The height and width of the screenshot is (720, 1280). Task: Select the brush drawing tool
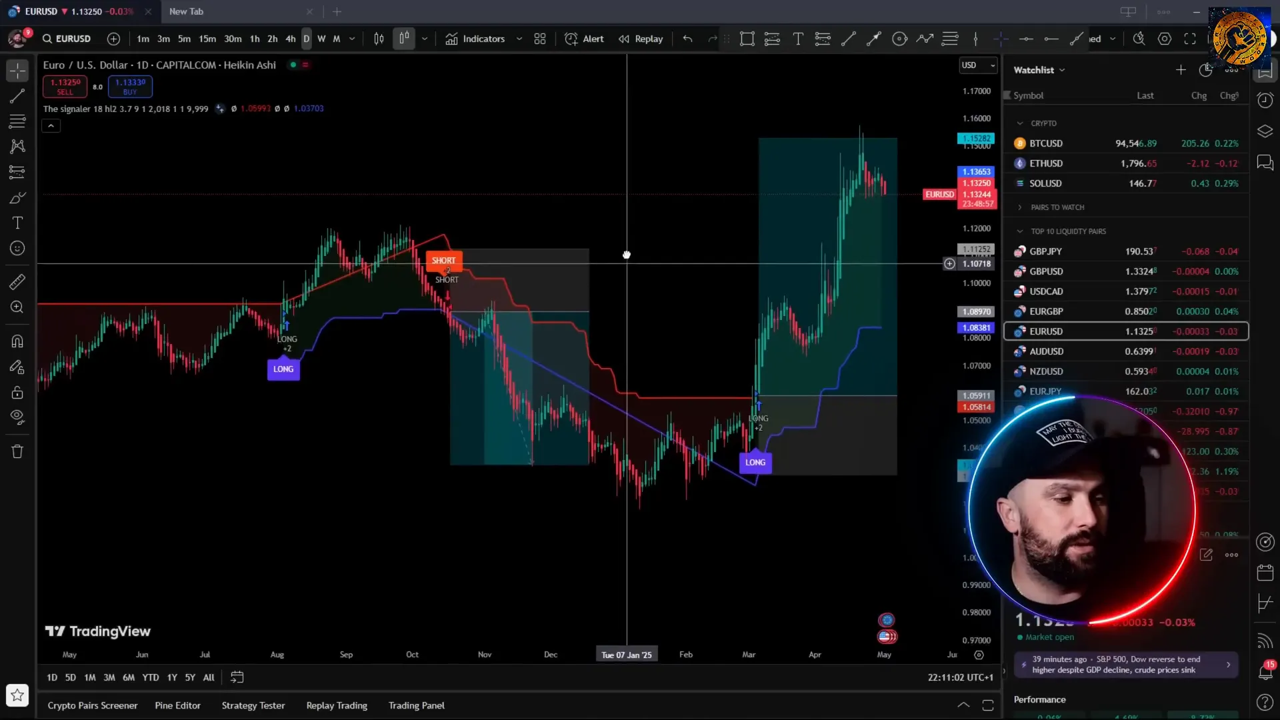pyautogui.click(x=17, y=198)
